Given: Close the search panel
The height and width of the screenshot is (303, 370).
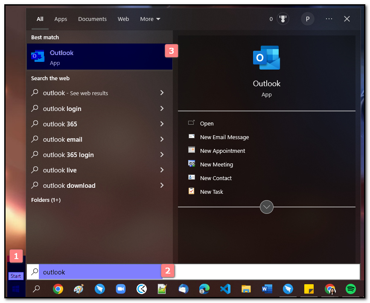Looking at the screenshot, I should (x=347, y=19).
